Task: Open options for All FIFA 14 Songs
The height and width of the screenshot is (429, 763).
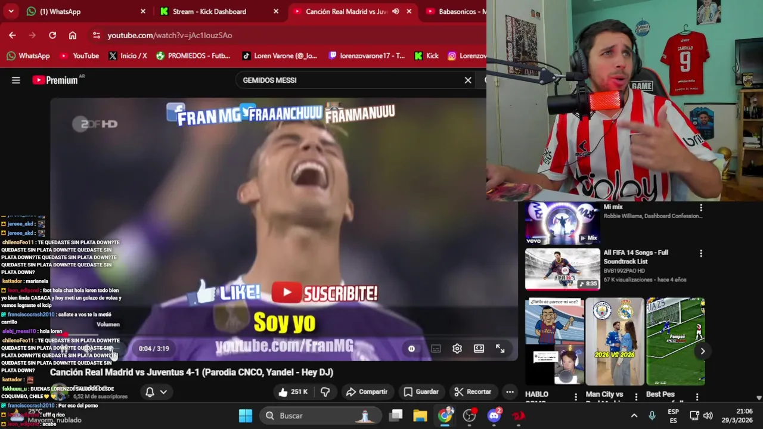Action: click(701, 253)
